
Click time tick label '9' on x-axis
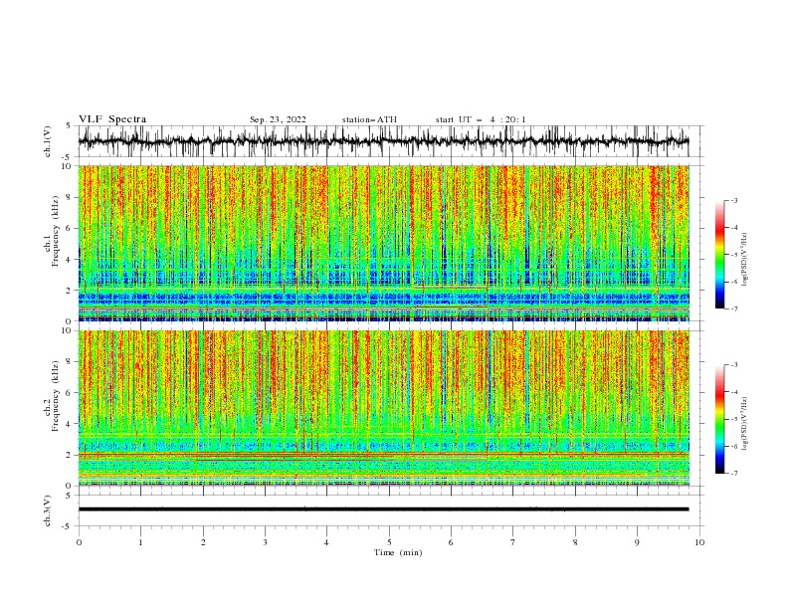(637, 542)
